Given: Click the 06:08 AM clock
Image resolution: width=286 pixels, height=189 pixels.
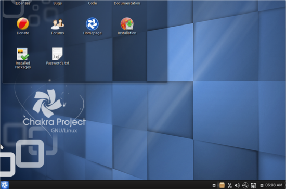Looking at the screenshot, I should pyautogui.click(x=274, y=185).
